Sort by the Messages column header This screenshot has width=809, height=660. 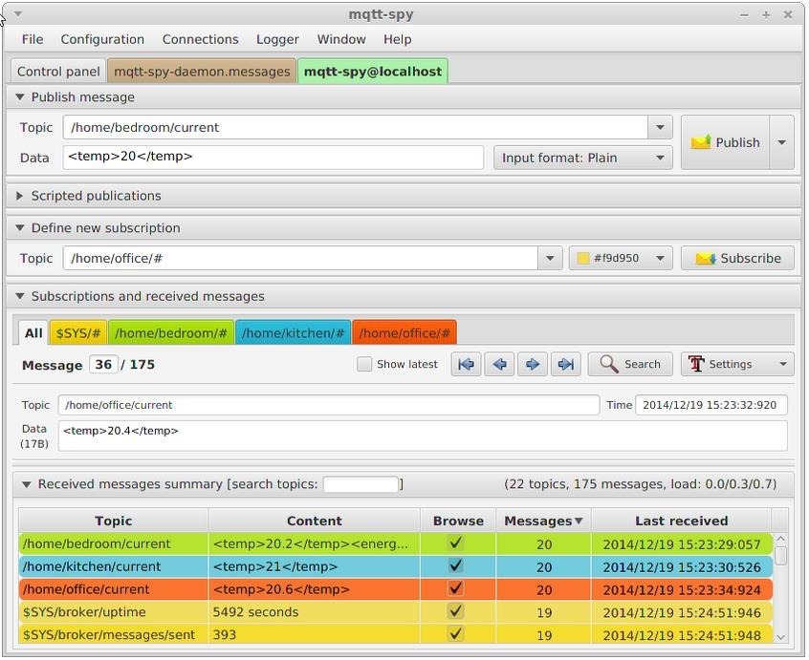tap(542, 521)
